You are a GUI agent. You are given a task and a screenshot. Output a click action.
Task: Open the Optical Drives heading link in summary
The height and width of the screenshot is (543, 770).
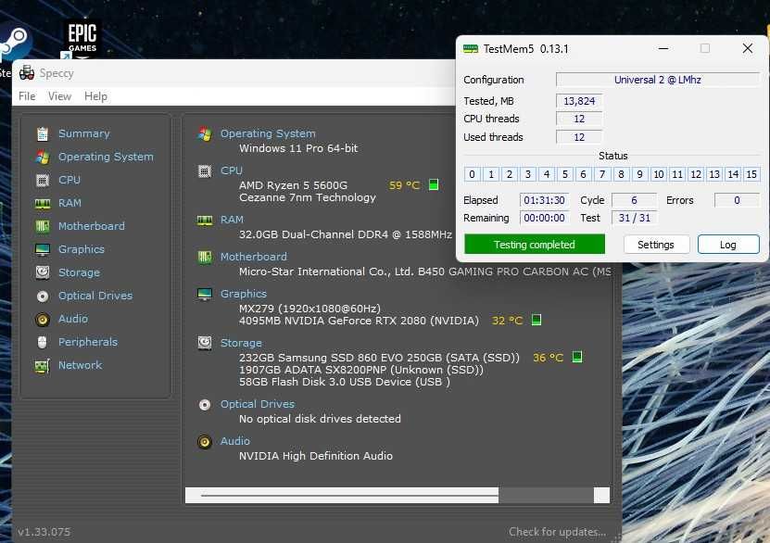pos(258,404)
